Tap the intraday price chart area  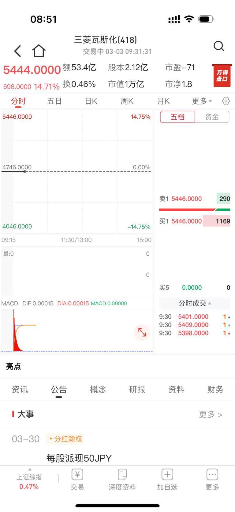(76, 172)
